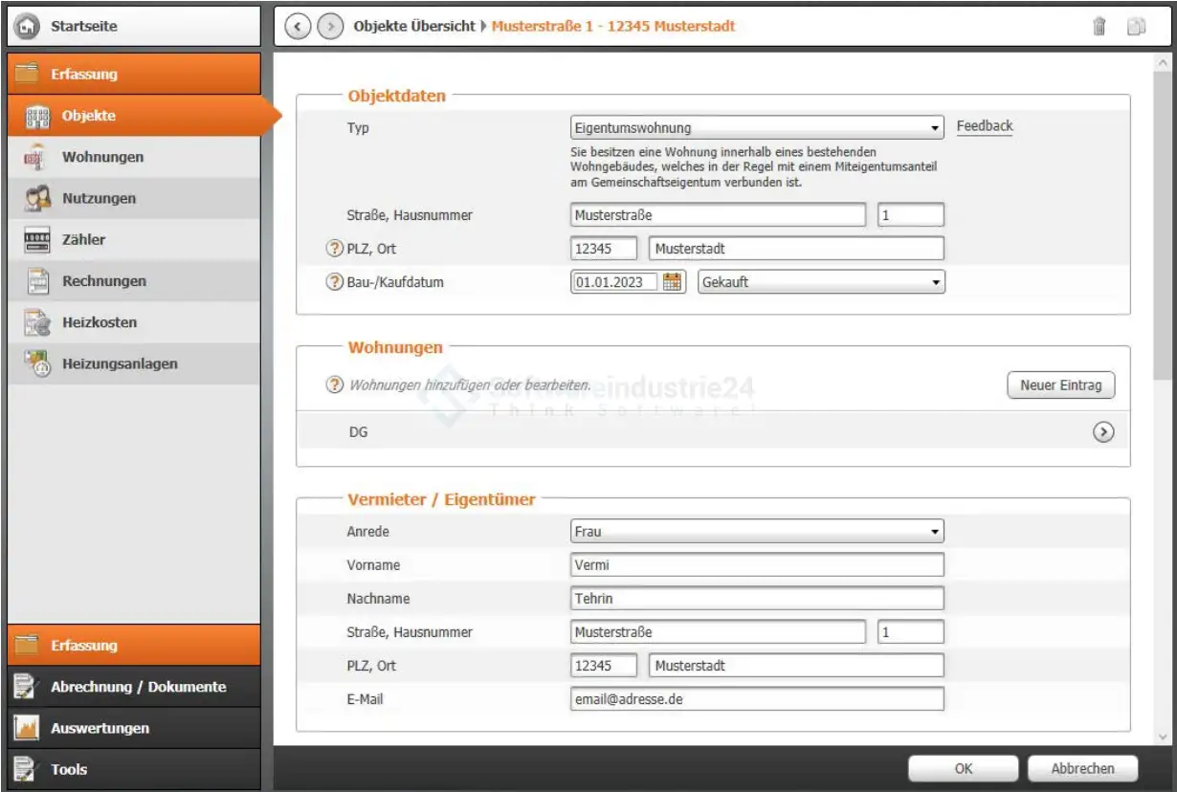1177x792 pixels.
Task: Open the calendar picker for Bau-/Kaufdatum
Action: 674,282
